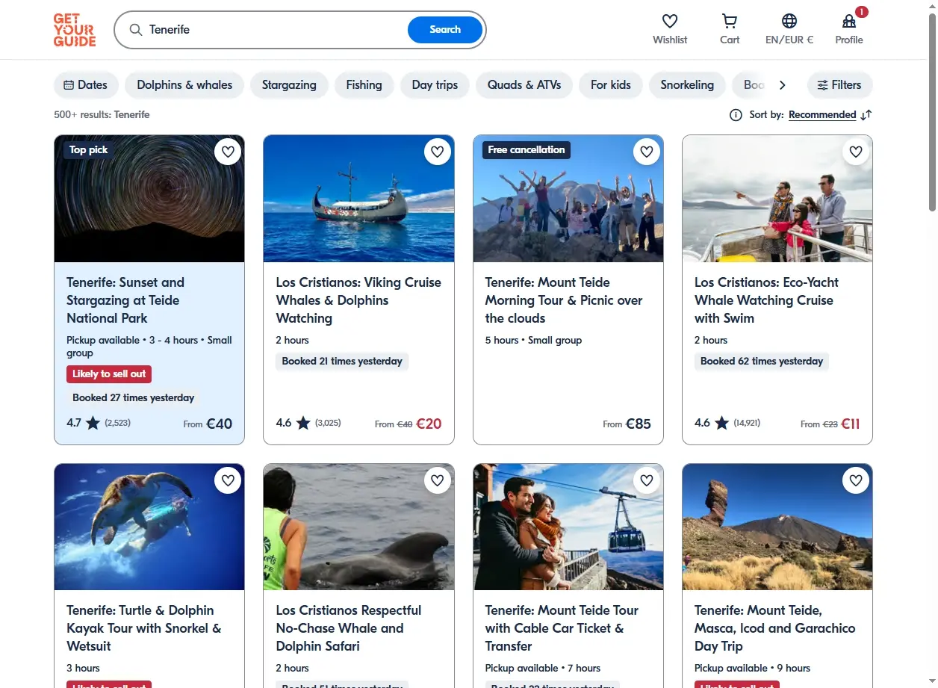This screenshot has width=938, height=688.
Task: Click the discounted €11 price
Action: (x=851, y=424)
